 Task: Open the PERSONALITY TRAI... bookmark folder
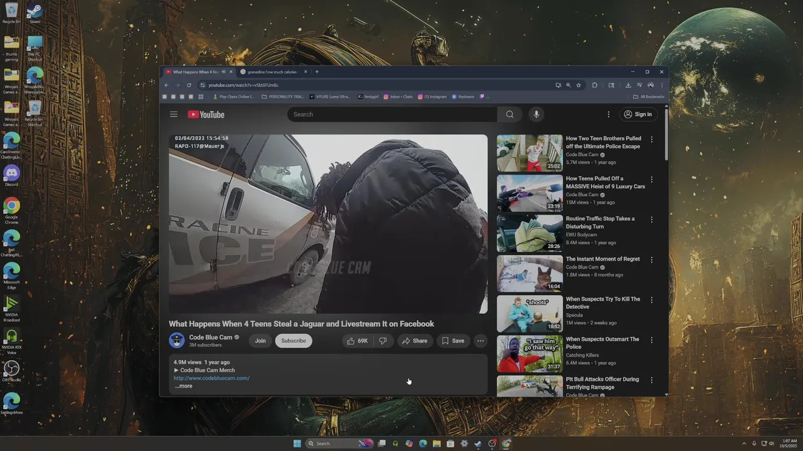[282, 96]
